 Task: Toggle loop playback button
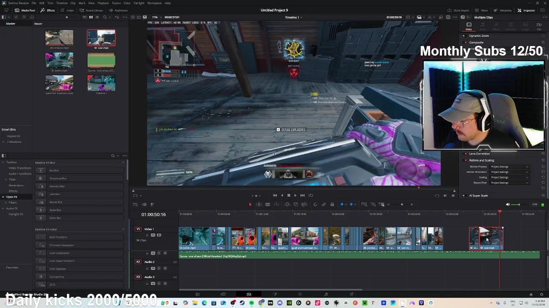[311, 195]
